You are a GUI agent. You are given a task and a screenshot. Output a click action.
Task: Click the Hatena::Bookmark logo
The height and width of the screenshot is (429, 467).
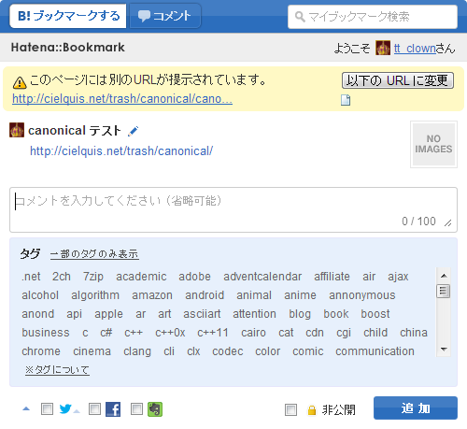(x=68, y=48)
